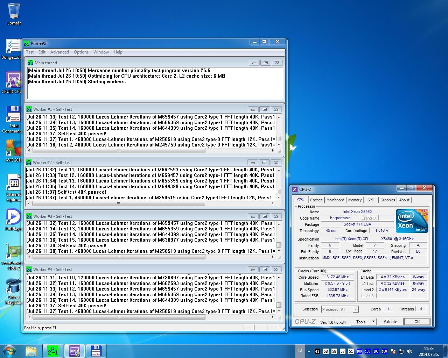Image resolution: width=448 pixels, height=358 pixels.
Task: Open the Advanced menu in Prime95
Action: coord(59,52)
